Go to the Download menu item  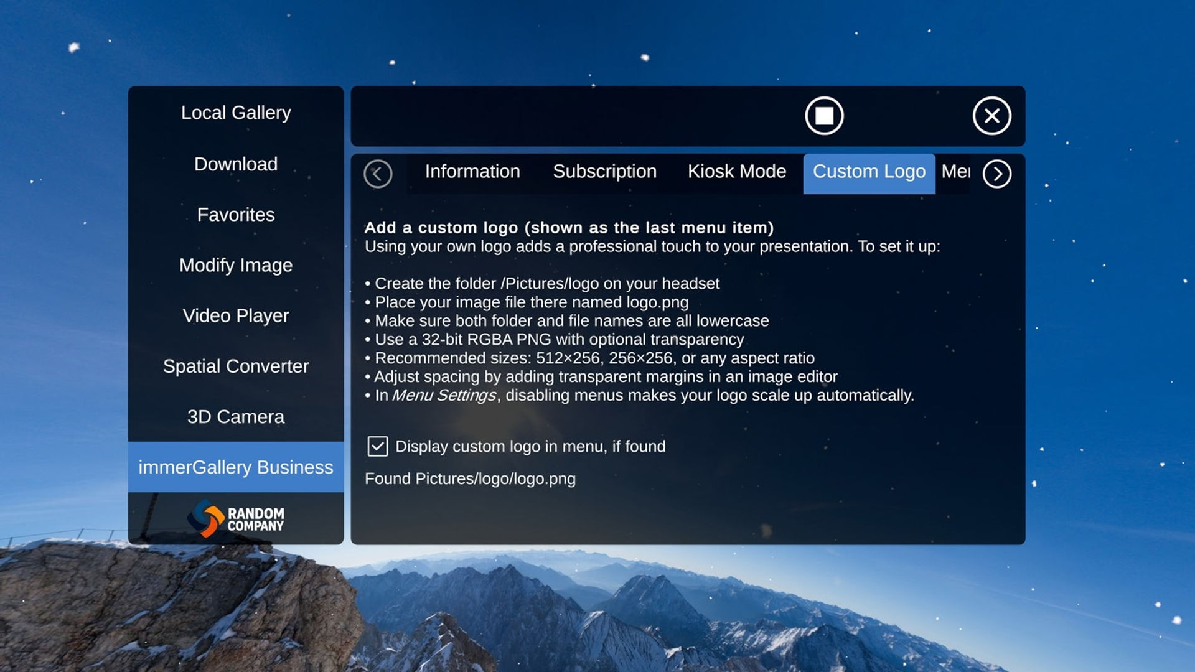236,164
